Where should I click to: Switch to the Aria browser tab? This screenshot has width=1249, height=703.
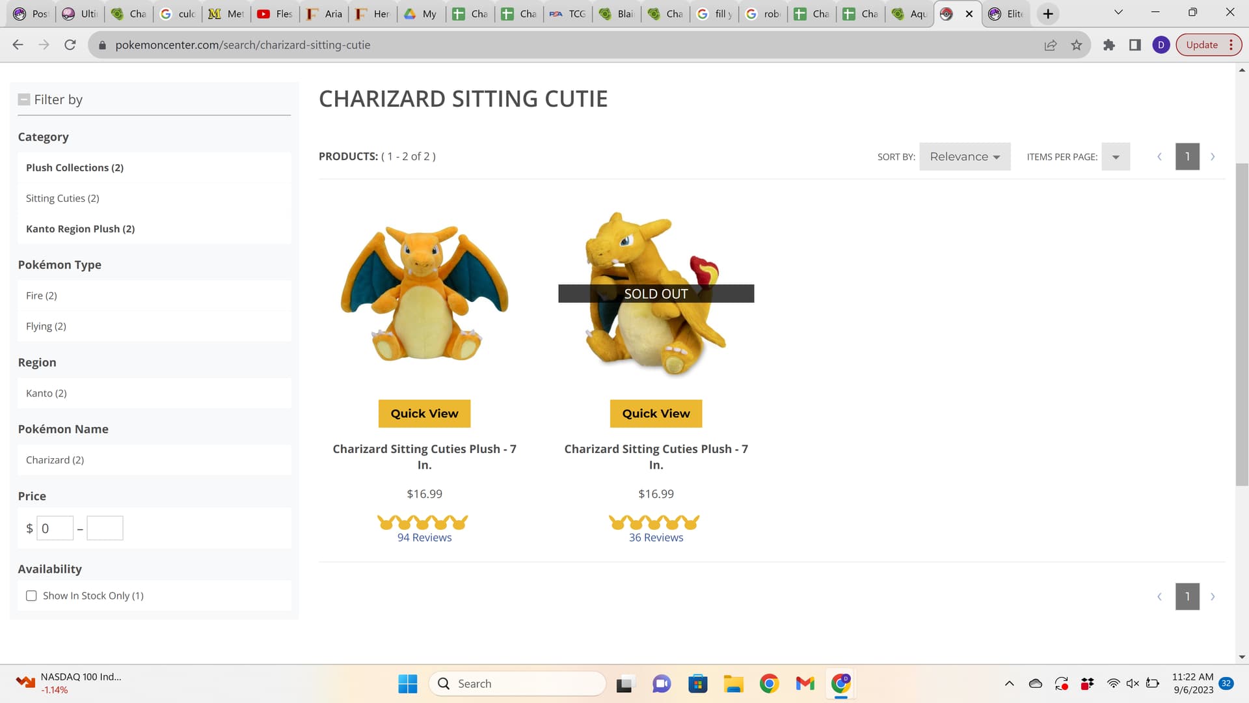pyautogui.click(x=325, y=14)
